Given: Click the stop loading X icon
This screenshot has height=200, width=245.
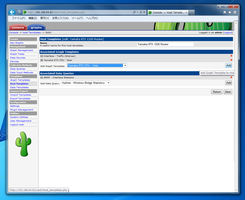Looking at the screenshot, I should (144, 12).
